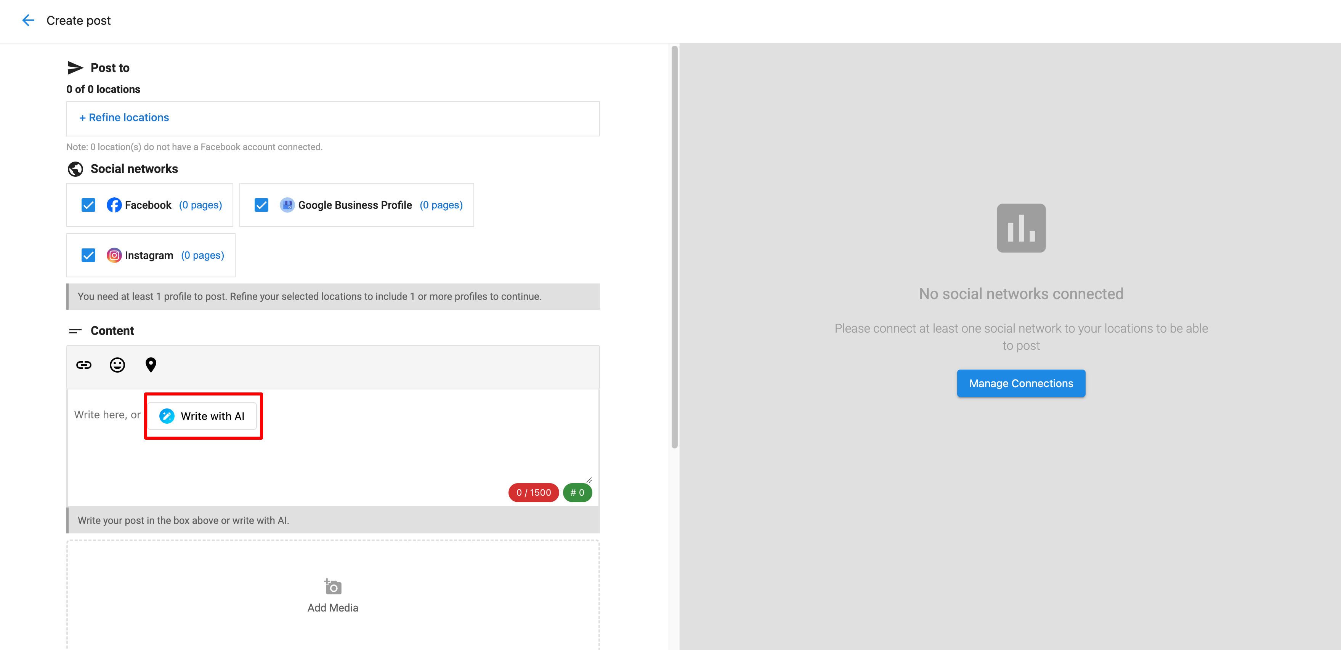Screen dimensions: 1341x650
Task: Uncheck the Instagram checkbox
Action: click(x=88, y=256)
